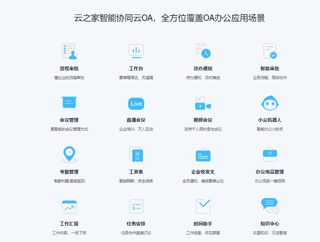Viewport: 320px width, 242px height.
Task: Select the 视频会议 camera icon
Action: 203,103
